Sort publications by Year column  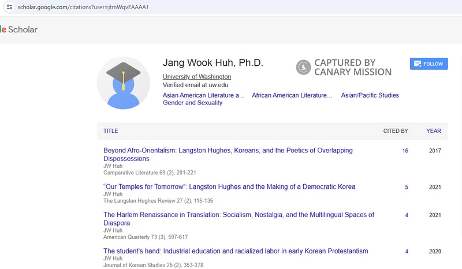(x=434, y=131)
